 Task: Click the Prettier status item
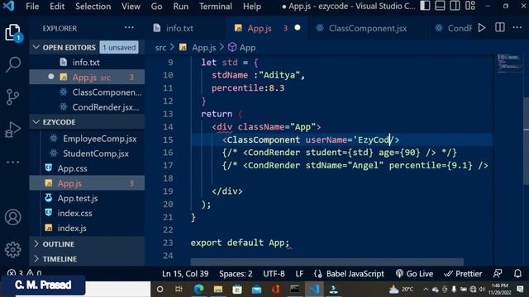coord(463,273)
